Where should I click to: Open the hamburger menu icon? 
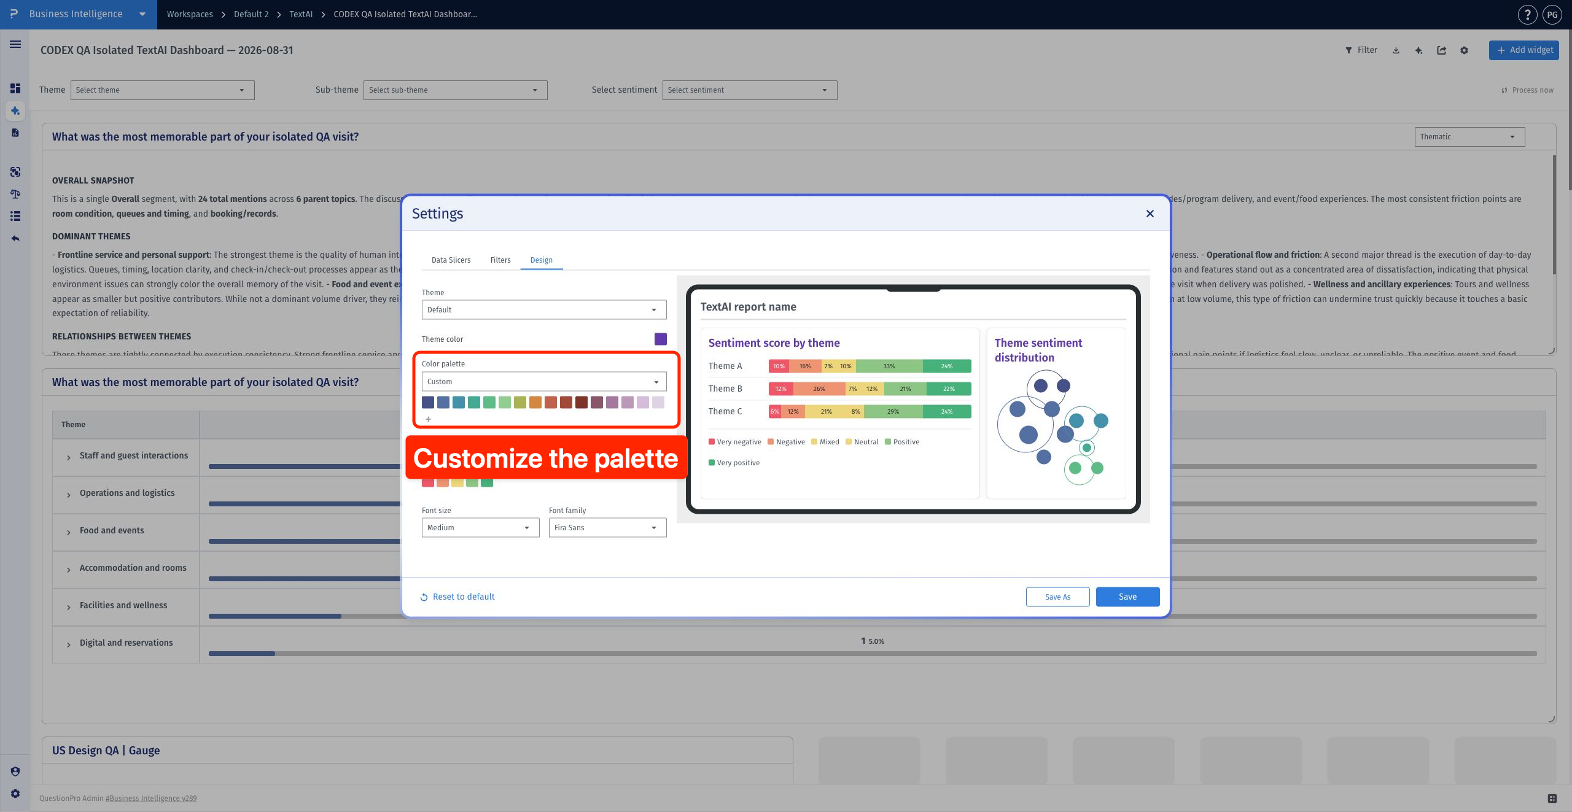[x=15, y=44]
